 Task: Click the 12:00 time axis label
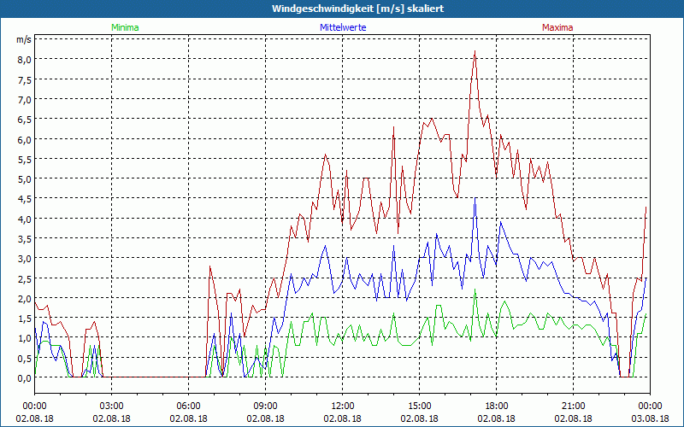(343, 407)
